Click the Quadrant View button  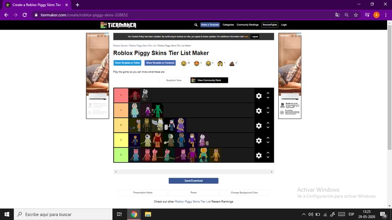click(174, 80)
